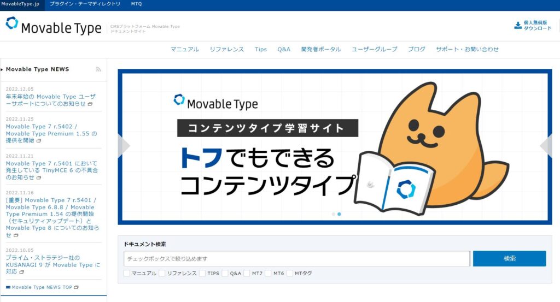Click the external link icon after NEWS TOP
The width and height of the screenshot is (560, 302).
76,287
